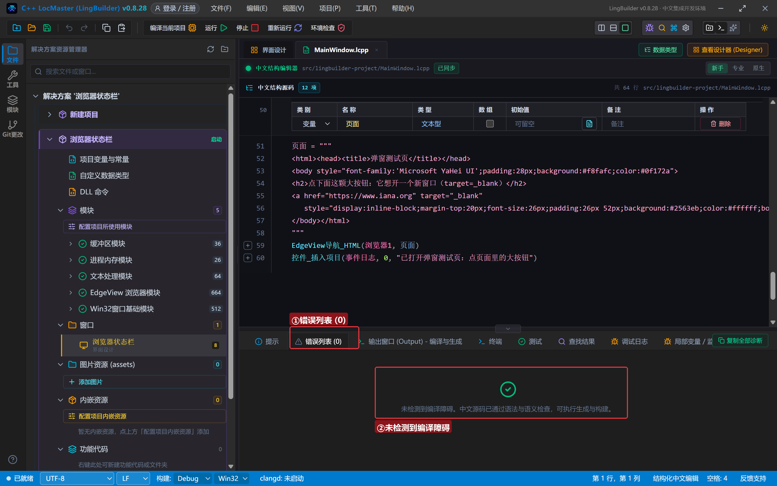Click the command-key shortcut icon
The image size is (777, 486).
click(674, 28)
